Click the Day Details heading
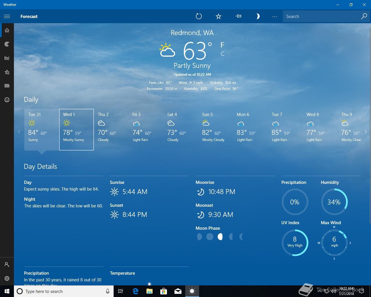 [x=40, y=166]
